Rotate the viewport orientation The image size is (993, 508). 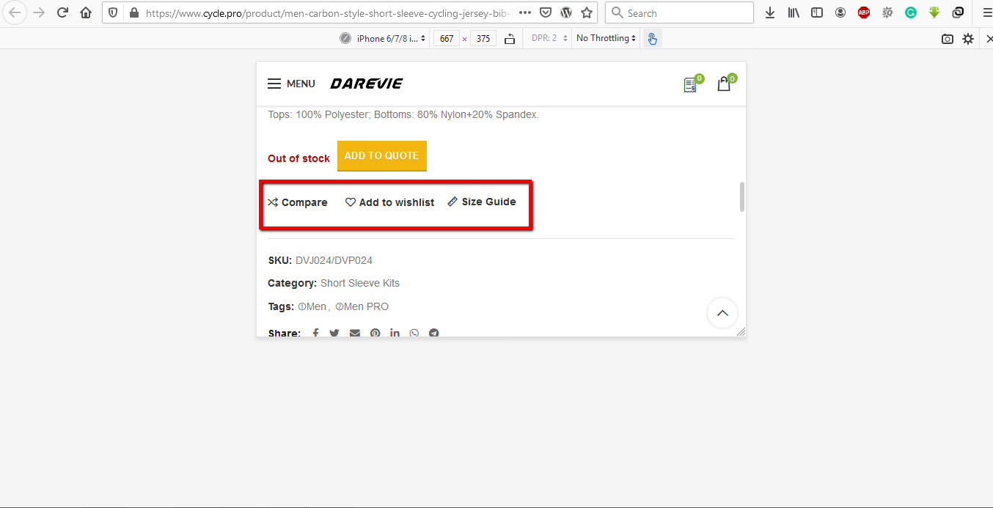510,38
